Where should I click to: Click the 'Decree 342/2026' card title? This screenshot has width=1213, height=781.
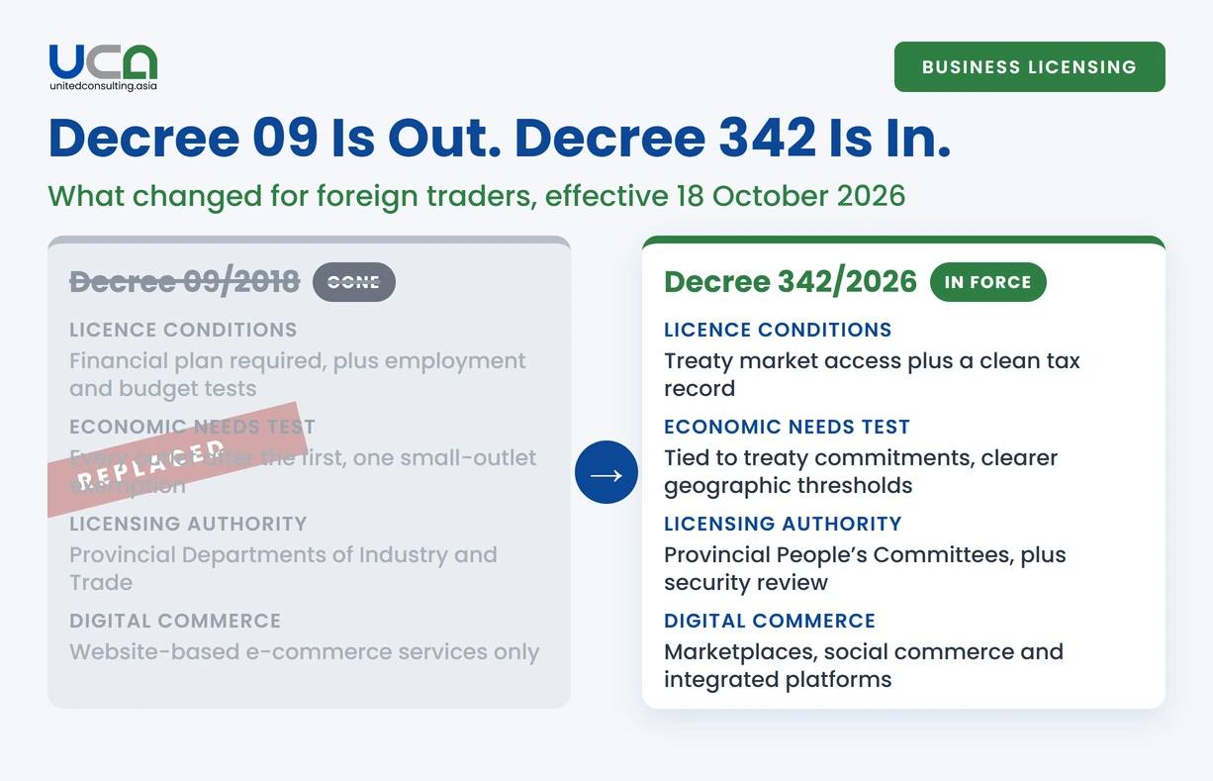click(791, 282)
